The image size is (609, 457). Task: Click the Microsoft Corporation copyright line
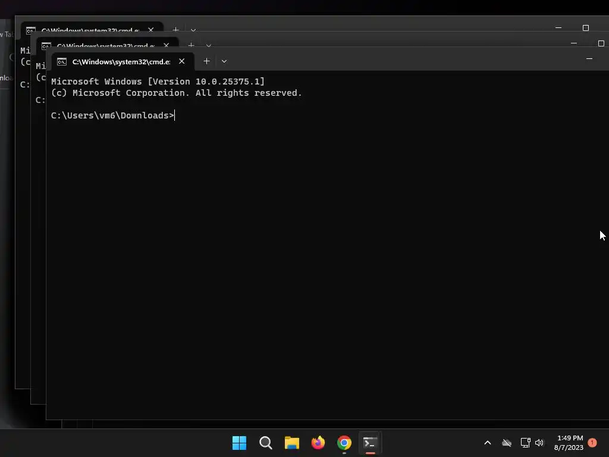[x=176, y=93]
